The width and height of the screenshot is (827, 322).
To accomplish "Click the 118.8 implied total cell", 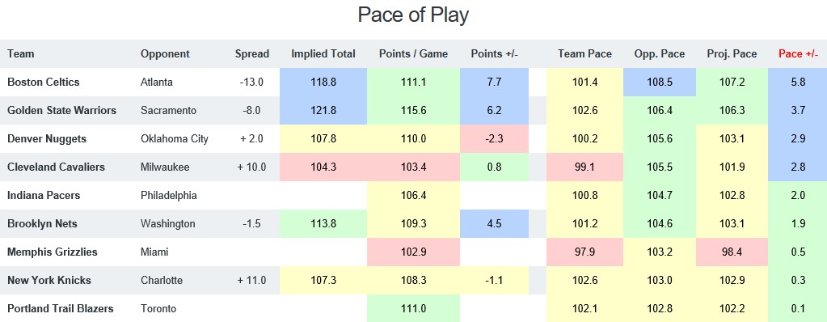I will pyautogui.click(x=323, y=83).
